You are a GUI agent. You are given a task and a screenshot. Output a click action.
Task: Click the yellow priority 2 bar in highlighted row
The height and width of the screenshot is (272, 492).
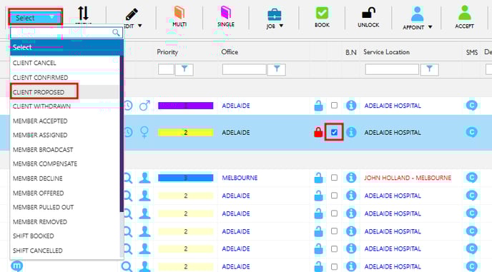pyautogui.click(x=185, y=133)
